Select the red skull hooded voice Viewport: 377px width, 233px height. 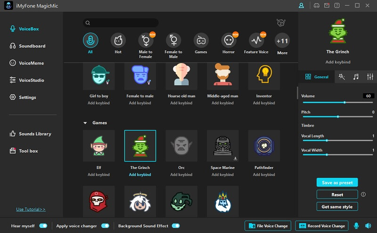[99, 201]
